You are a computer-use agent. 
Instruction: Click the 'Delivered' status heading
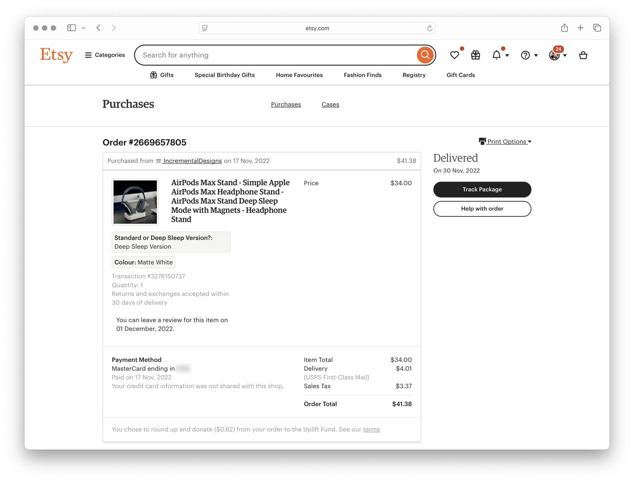click(455, 158)
